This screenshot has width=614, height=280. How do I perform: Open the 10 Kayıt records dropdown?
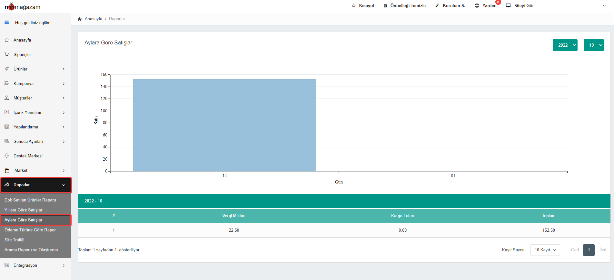pyautogui.click(x=545, y=250)
